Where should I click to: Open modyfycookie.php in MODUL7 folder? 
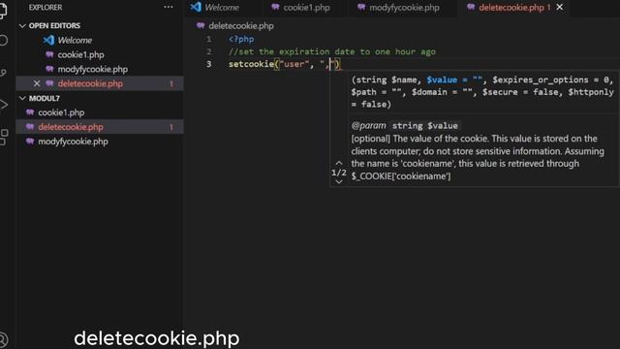click(73, 142)
